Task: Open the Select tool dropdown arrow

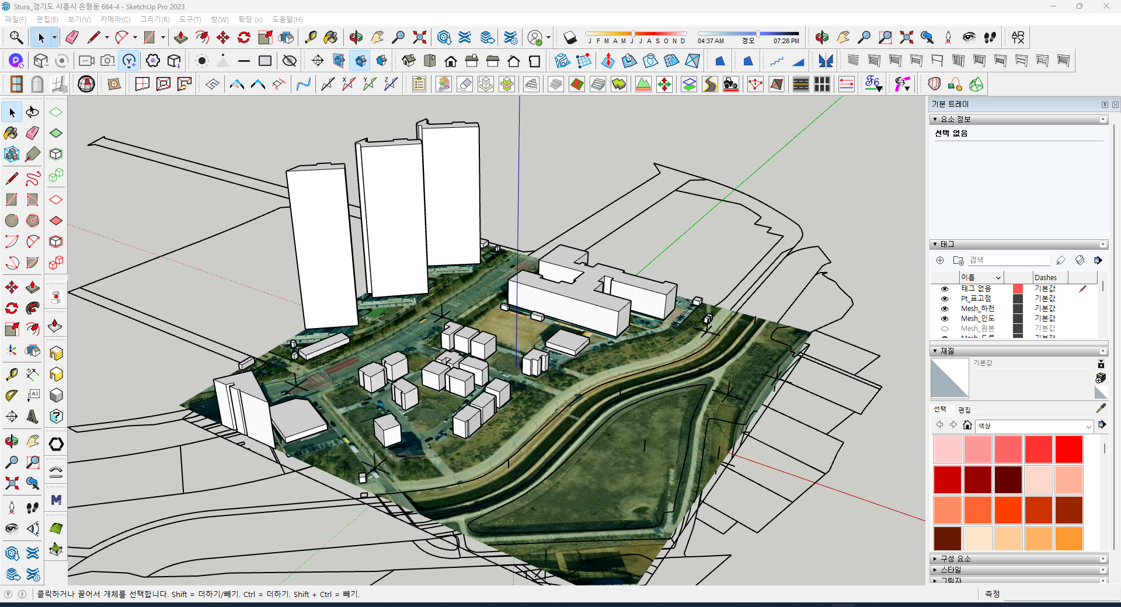Action: point(54,38)
